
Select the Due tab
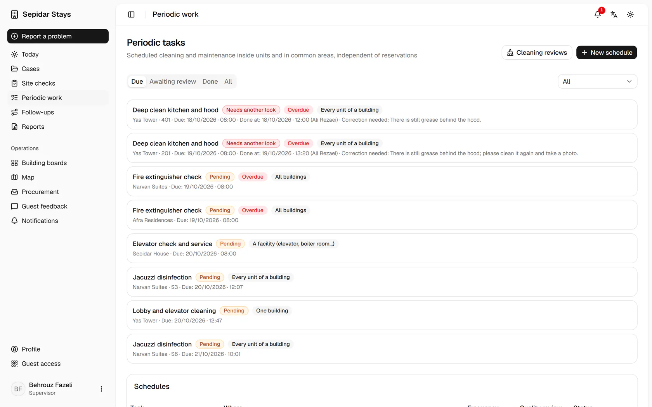click(137, 81)
